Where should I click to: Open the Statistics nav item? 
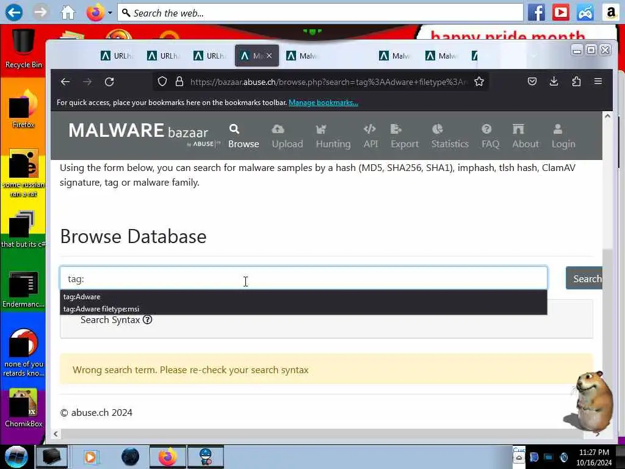[450, 136]
